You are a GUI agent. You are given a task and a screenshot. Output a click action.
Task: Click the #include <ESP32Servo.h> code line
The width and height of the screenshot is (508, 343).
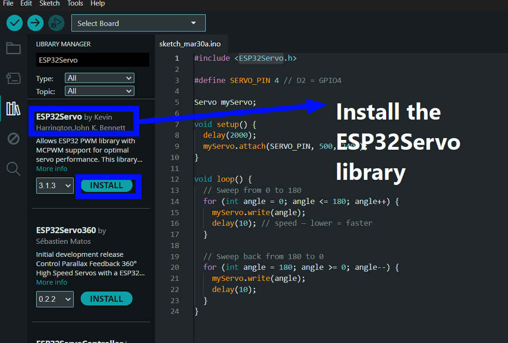pyautogui.click(x=245, y=58)
